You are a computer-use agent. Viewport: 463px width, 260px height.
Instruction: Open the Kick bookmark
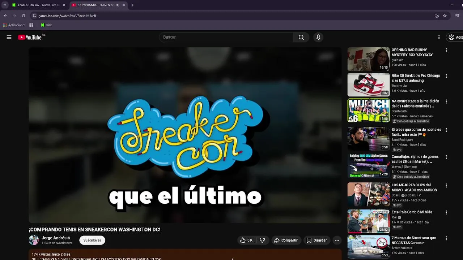[x=46, y=25]
